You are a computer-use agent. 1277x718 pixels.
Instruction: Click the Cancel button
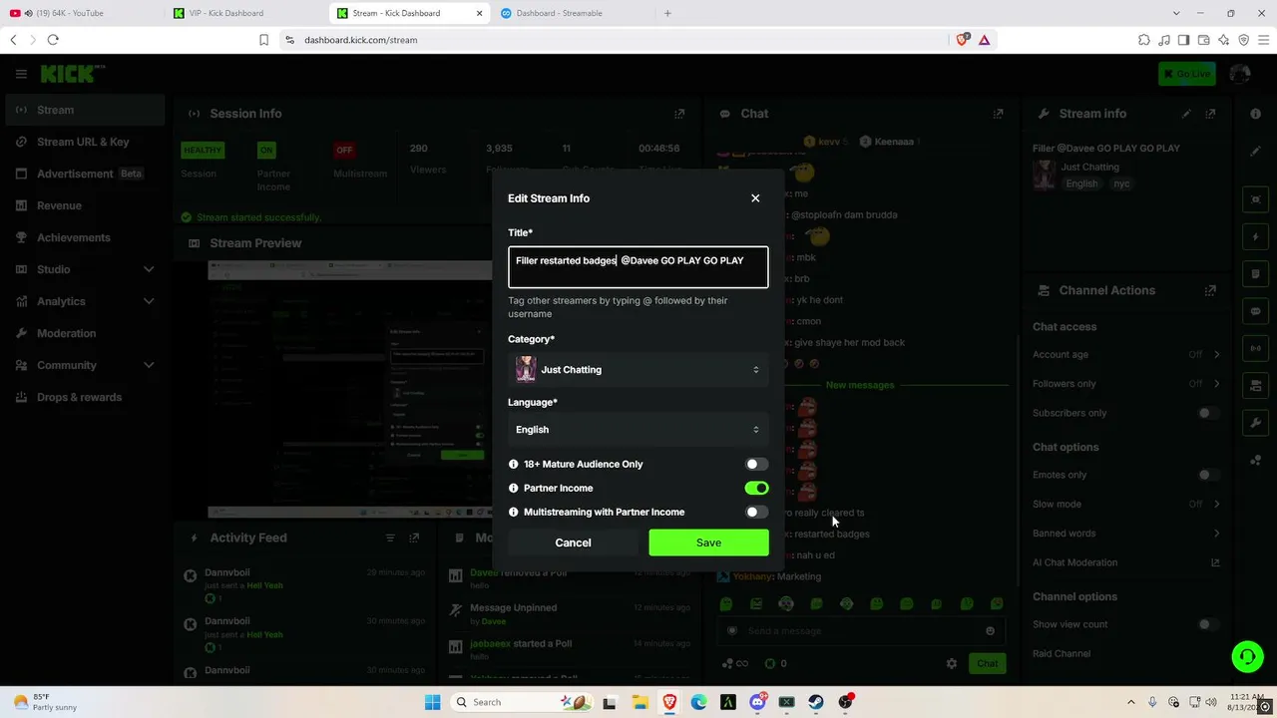tap(573, 542)
